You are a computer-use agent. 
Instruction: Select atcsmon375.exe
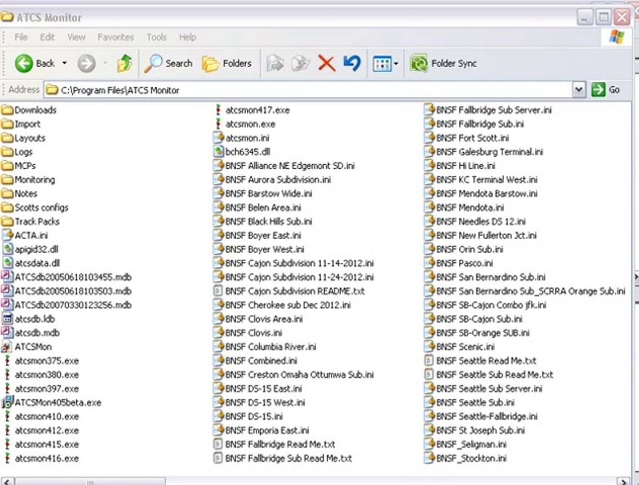[40, 361]
